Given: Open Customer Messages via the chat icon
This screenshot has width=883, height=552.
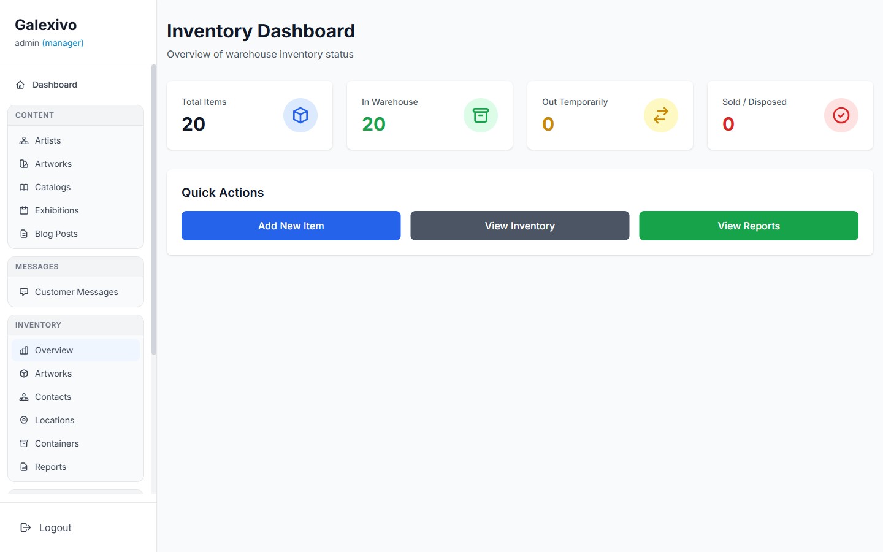Looking at the screenshot, I should [x=24, y=292].
